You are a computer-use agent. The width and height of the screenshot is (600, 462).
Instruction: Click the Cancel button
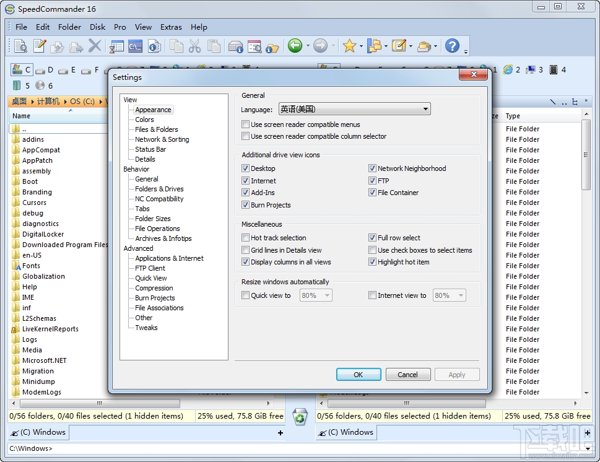pyautogui.click(x=407, y=374)
